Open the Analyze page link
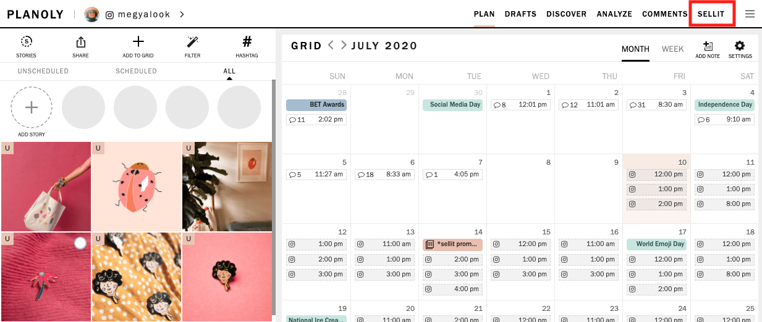Screen dimensions: 762x322 [x=614, y=14]
